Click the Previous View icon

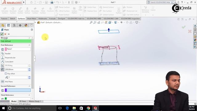(98, 23)
